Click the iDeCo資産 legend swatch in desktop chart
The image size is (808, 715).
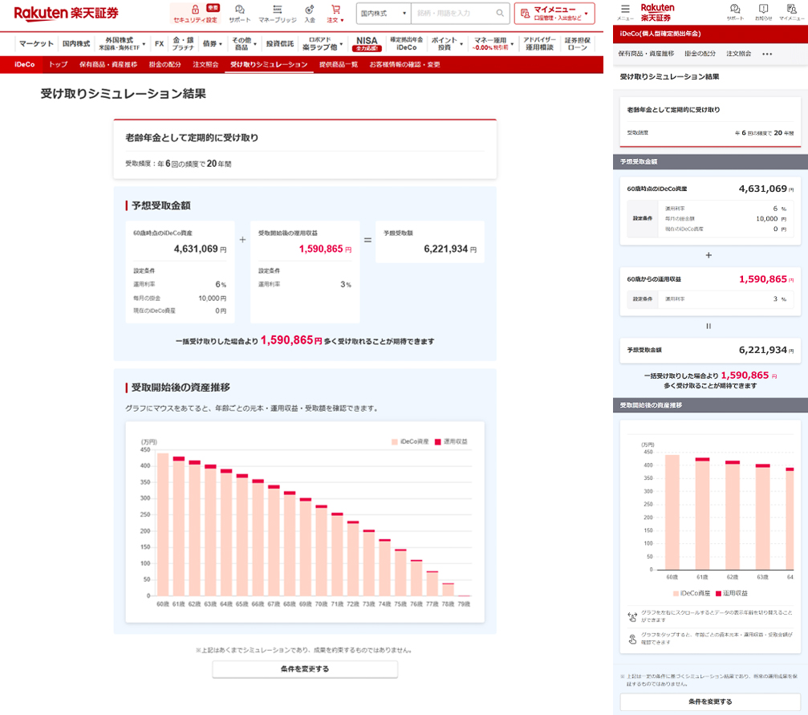pos(395,442)
